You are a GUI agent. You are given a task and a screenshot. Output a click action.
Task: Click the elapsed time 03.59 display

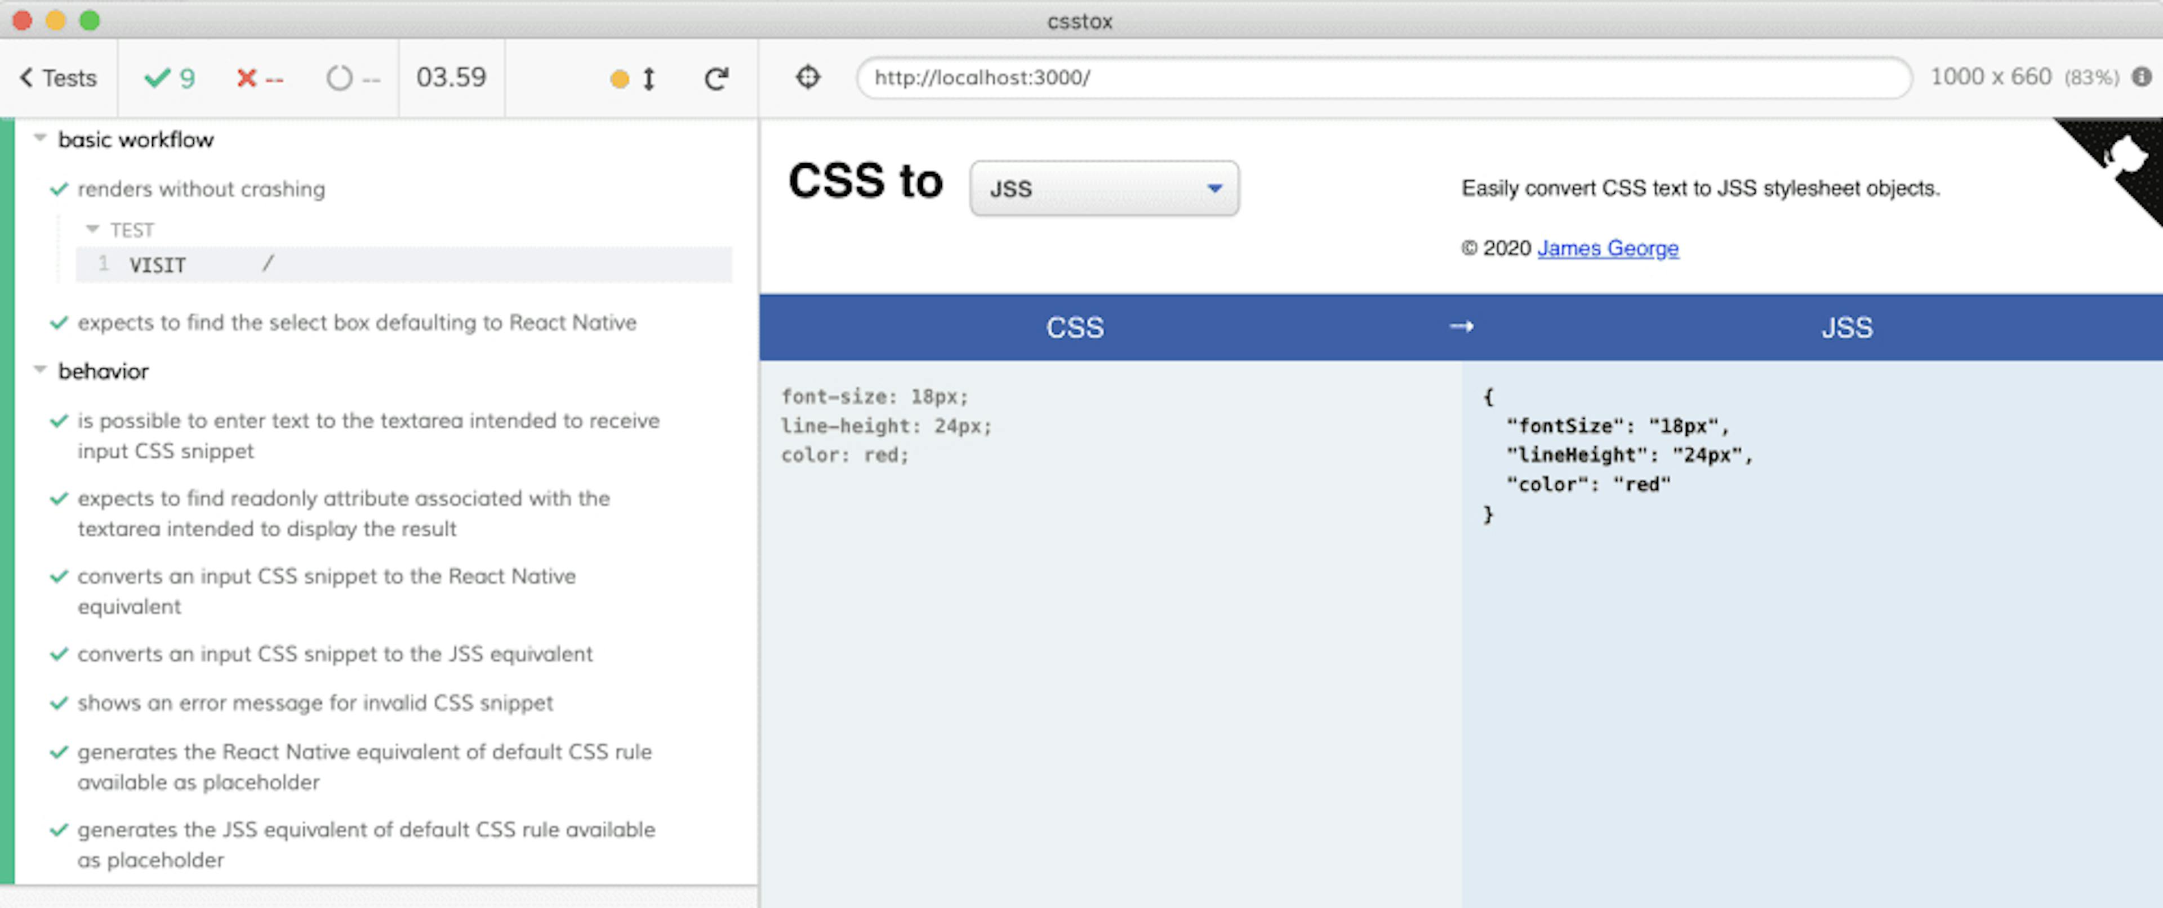(451, 77)
